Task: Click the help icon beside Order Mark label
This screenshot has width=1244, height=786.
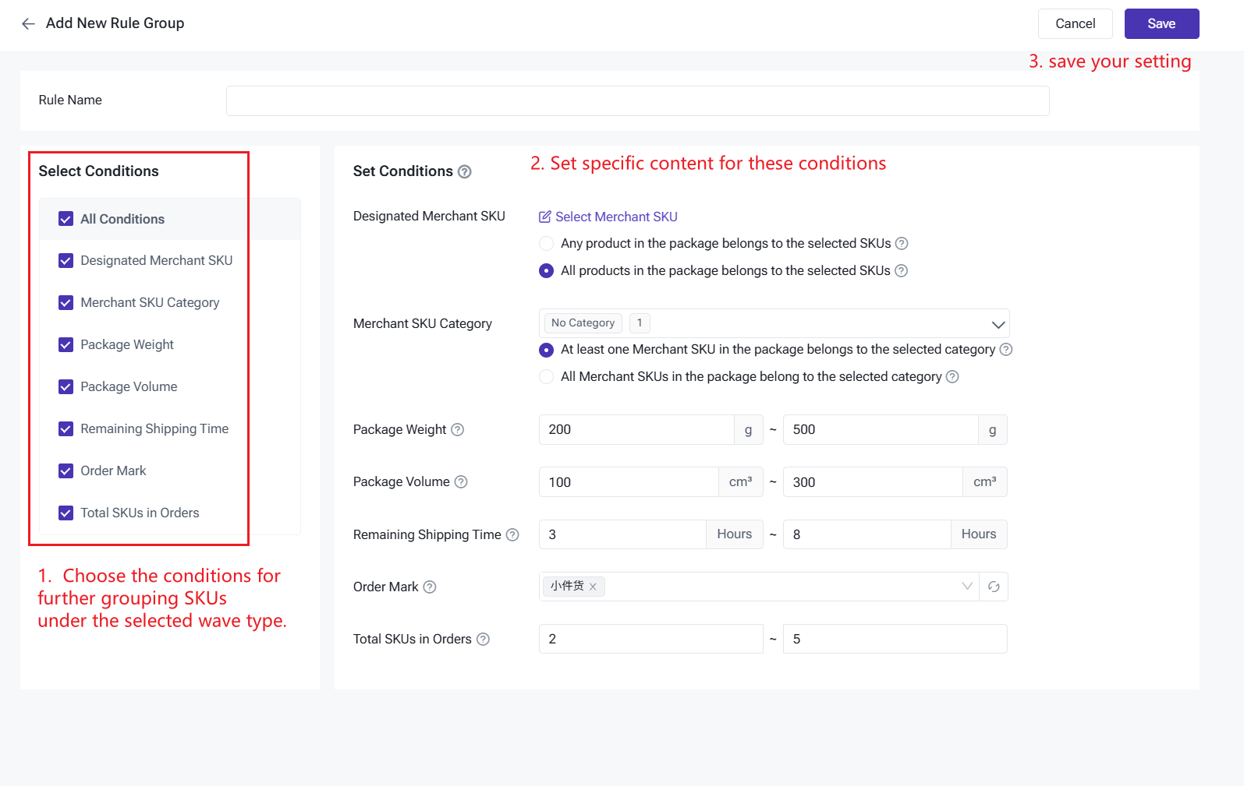Action: 430,587
